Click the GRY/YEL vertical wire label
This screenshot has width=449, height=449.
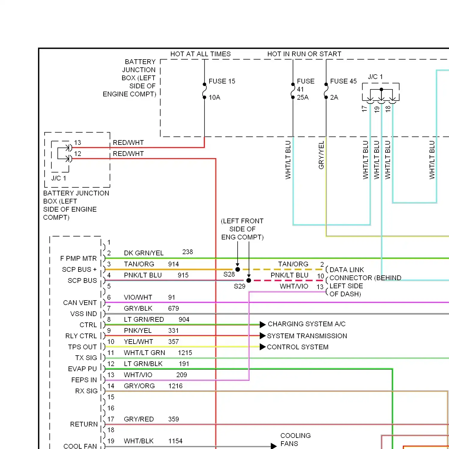(x=321, y=155)
